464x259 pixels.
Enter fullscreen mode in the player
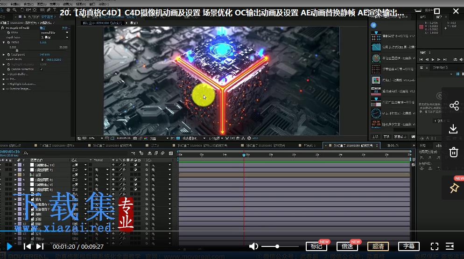[435, 246]
